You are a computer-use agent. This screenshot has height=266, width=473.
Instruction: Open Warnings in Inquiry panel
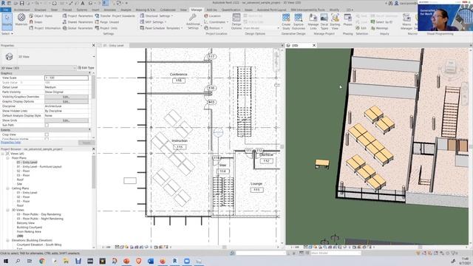(379, 28)
